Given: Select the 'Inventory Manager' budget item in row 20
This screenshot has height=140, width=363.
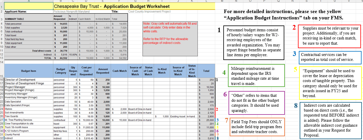Looking at the screenshot, I should [x=29, y=94].
